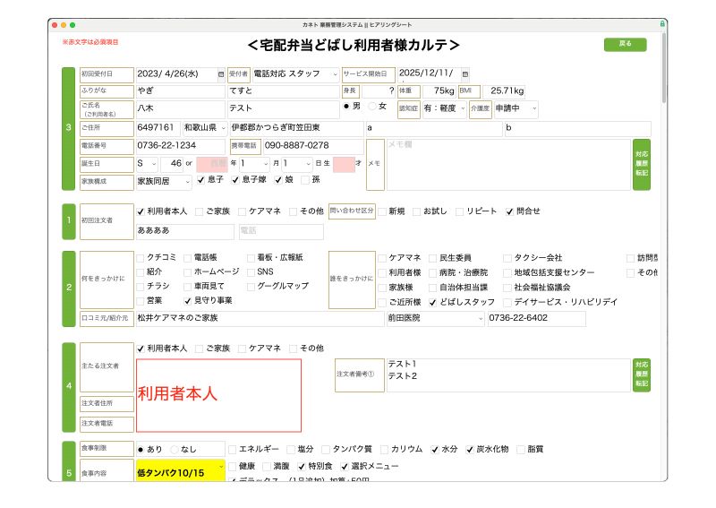Click the 口コミ元 field 松井ケアマネのご家族
Screen dimensions: 716x508
click(260, 318)
